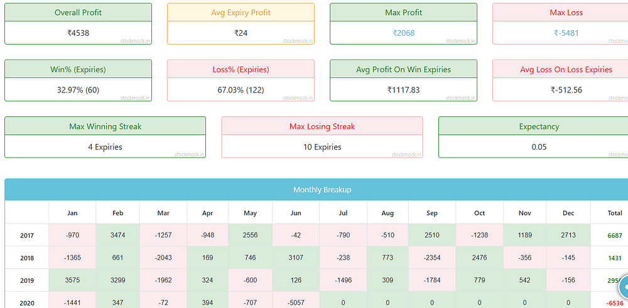This screenshot has height=308, width=628.
Task: Click the -2354 cell for Sep 2018
Action: 432,258
